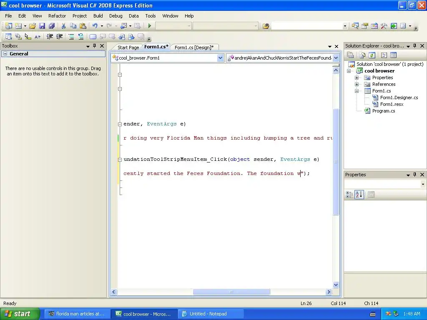
Task: Click the Save All icon
Action: click(x=51, y=26)
